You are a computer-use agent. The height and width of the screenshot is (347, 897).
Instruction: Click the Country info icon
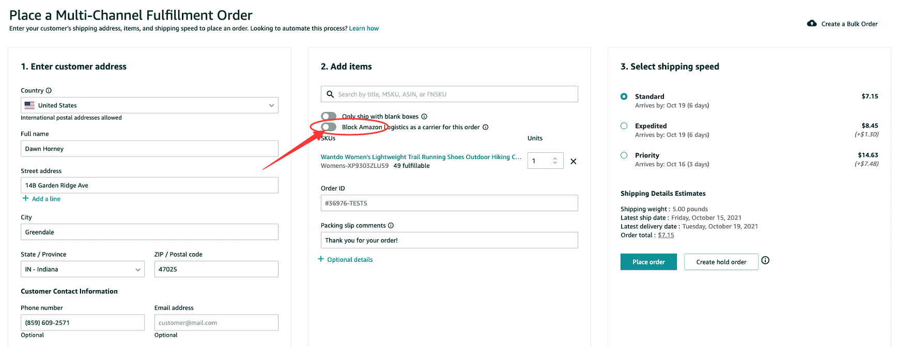coord(49,90)
